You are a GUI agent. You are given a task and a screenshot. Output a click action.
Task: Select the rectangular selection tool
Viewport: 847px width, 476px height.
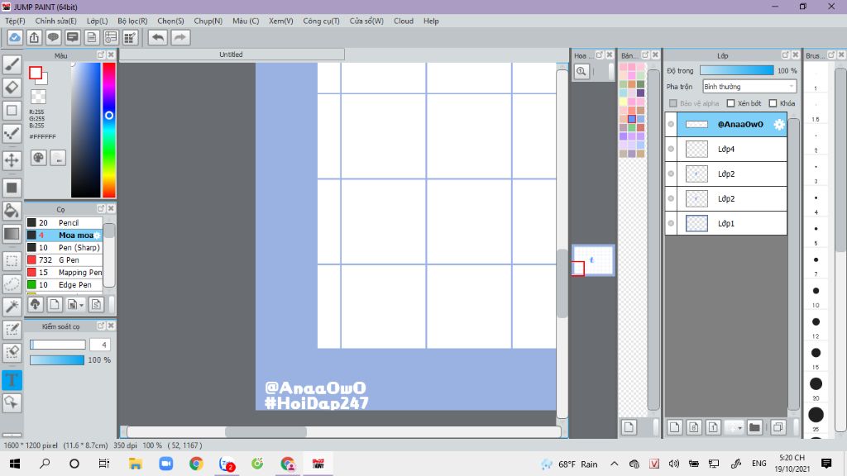(x=12, y=261)
